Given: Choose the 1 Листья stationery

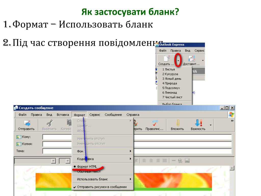Looking at the screenshot, I should [169, 69].
